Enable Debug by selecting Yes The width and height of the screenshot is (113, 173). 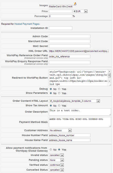(59, 89)
